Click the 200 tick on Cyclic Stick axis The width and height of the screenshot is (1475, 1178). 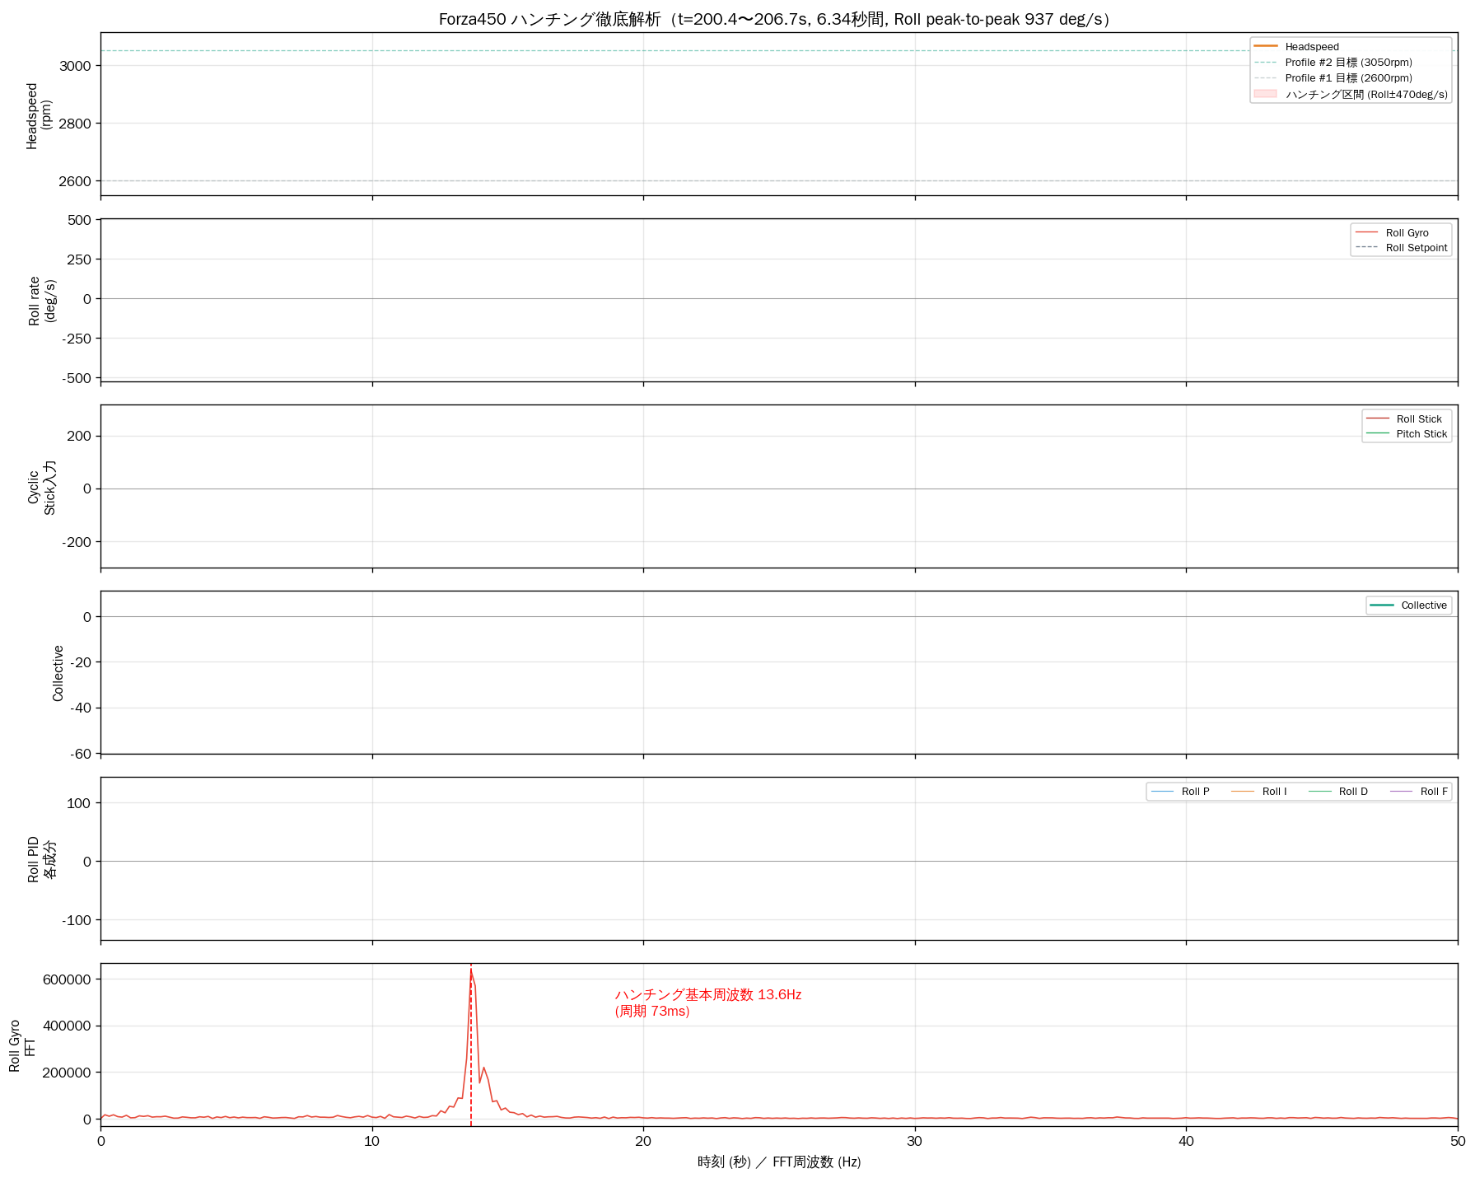click(80, 436)
